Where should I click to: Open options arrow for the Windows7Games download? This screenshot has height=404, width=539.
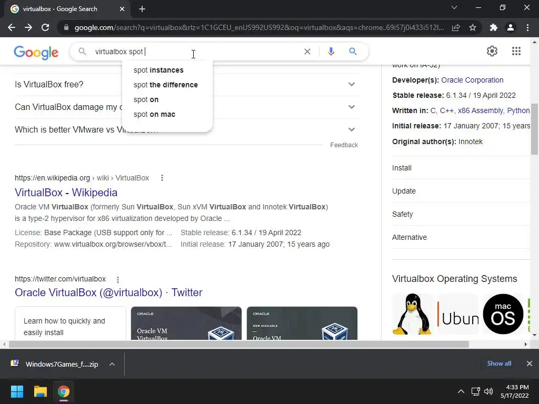pyautogui.click(x=112, y=364)
